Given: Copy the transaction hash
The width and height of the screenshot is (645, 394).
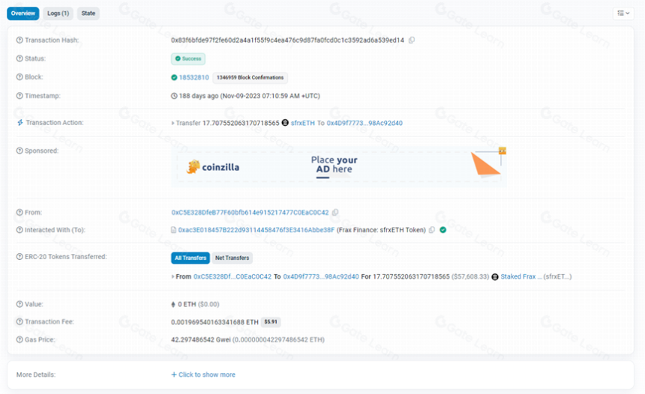Looking at the screenshot, I should [x=411, y=40].
